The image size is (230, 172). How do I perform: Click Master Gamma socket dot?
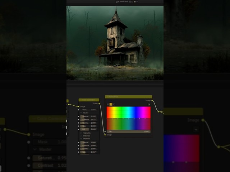pyautogui.click(x=79, y=123)
